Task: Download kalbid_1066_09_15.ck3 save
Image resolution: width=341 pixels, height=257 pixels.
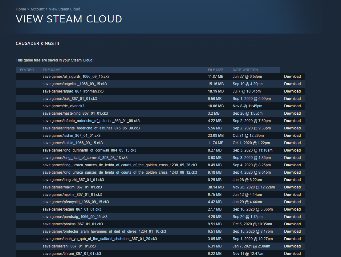Action: point(292,143)
